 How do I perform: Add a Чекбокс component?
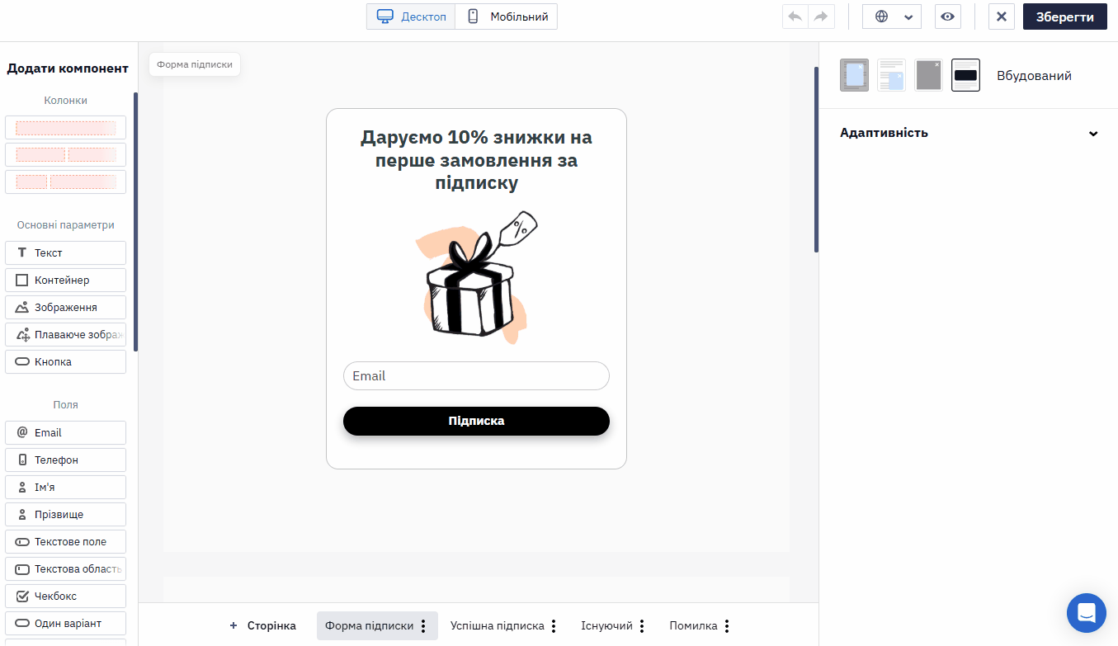(65, 596)
